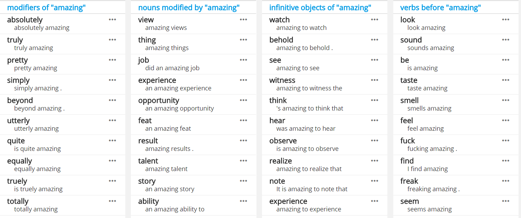
Task: Open the 'verbs before "amazing"' column header
Action: pyautogui.click(x=441, y=8)
